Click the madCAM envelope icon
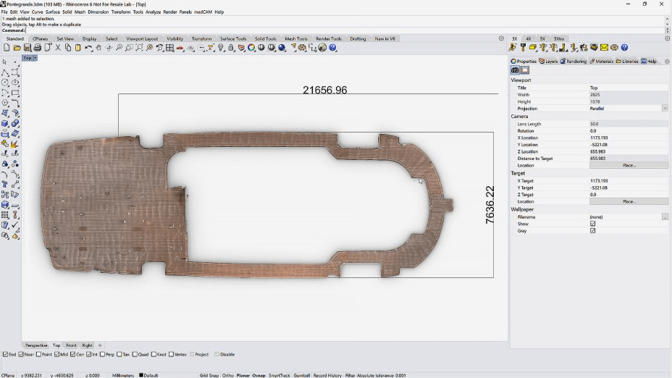The height and width of the screenshot is (378, 672). tap(603, 48)
